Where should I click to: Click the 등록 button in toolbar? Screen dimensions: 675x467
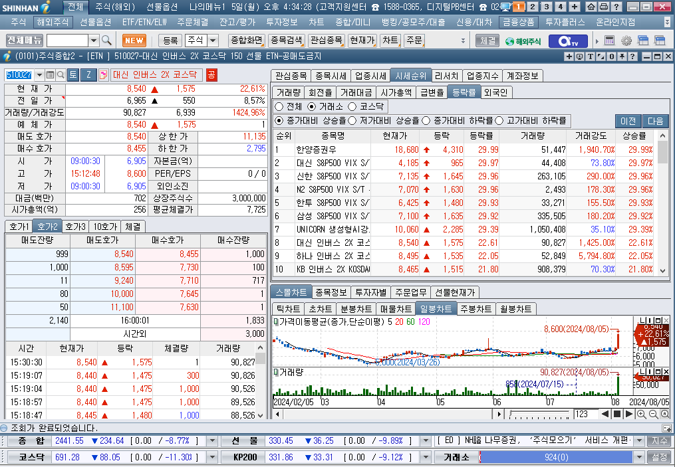tap(170, 41)
